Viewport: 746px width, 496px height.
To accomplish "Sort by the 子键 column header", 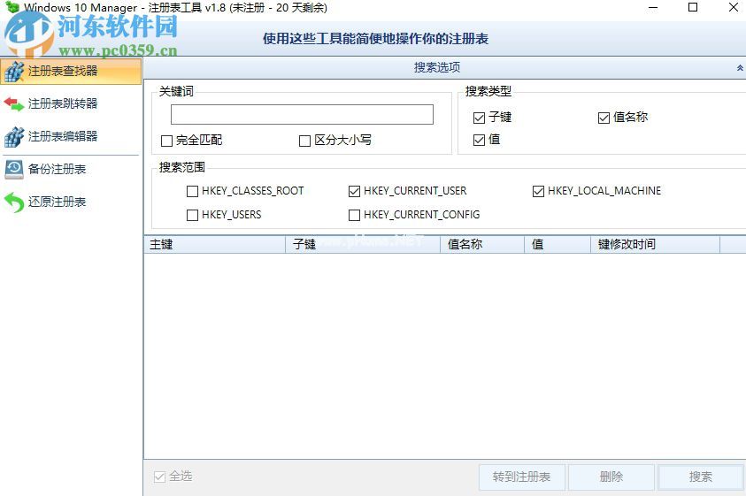I will (x=363, y=244).
